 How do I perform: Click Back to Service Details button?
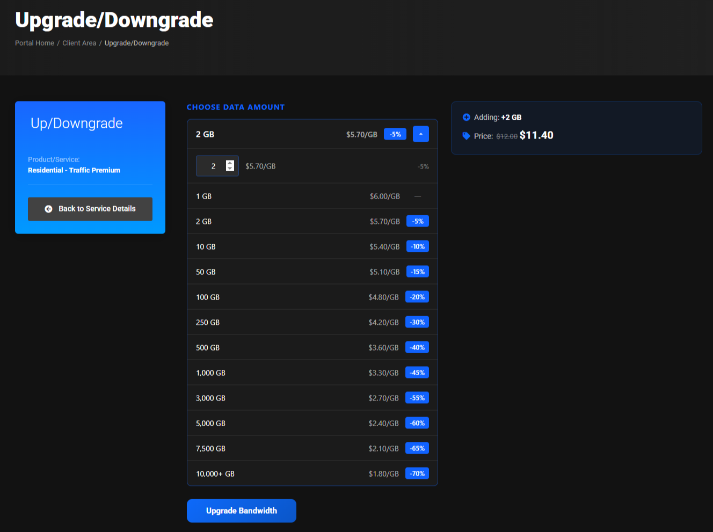pyautogui.click(x=90, y=209)
